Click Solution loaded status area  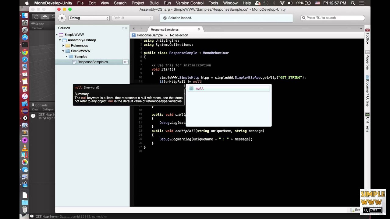[226, 18]
